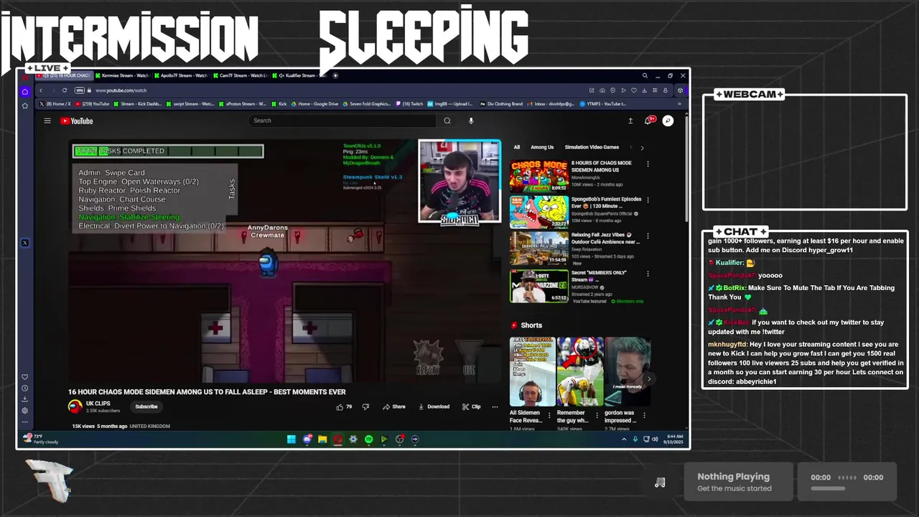This screenshot has height=517, width=919.
Task: Select the Simulation Video Games chip
Action: [592, 147]
